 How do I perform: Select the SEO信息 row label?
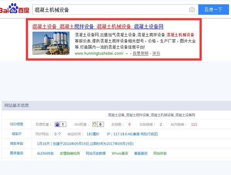(x=17, y=124)
